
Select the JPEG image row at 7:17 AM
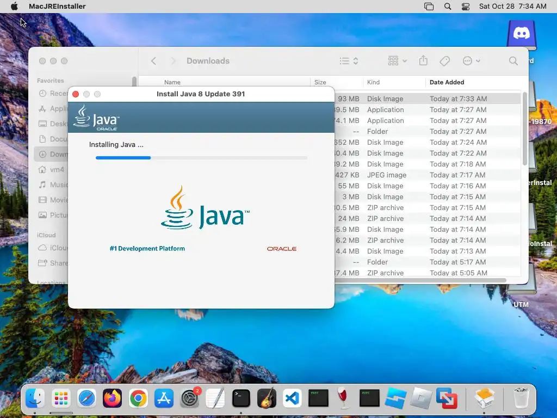428,175
